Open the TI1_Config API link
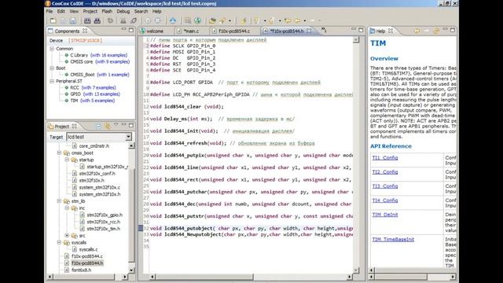503x283 pixels. [385, 157]
